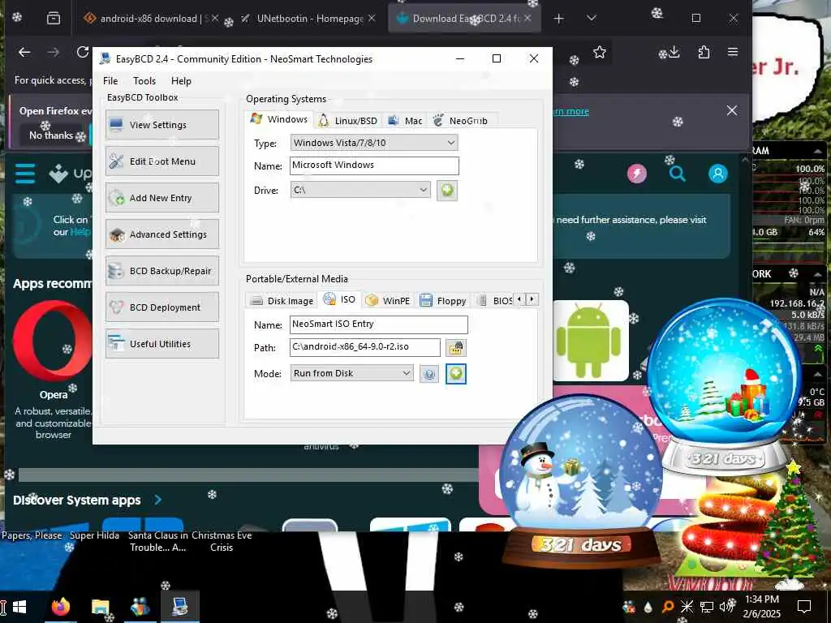The width and height of the screenshot is (831, 623).
Task: Dismiss the Firefox notification bar
Action: 732,110
